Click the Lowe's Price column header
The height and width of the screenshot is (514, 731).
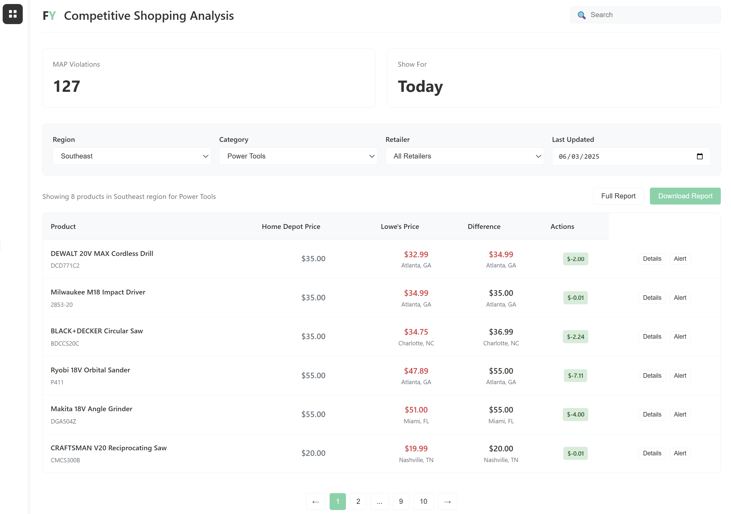(400, 226)
